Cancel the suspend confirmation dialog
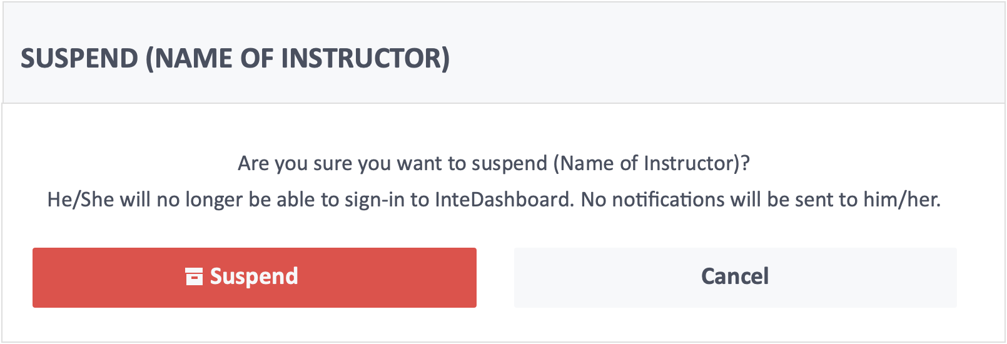The width and height of the screenshot is (1007, 344). click(x=736, y=277)
